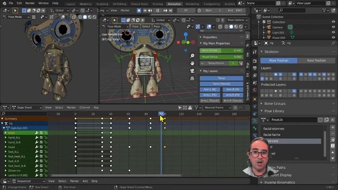Screen dimensions: 338x190
Task: Toggle visibility eye of Collection
Action: [333, 22]
